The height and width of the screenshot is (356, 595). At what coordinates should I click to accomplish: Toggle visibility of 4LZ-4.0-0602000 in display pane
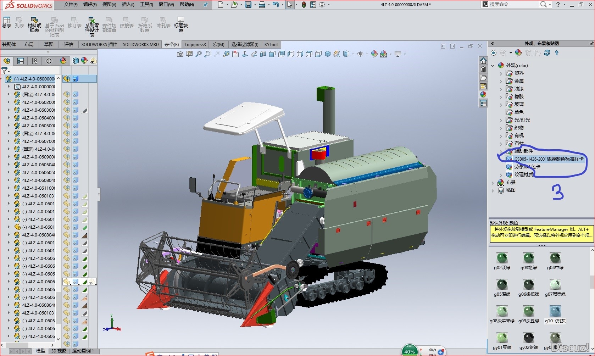coord(66,102)
